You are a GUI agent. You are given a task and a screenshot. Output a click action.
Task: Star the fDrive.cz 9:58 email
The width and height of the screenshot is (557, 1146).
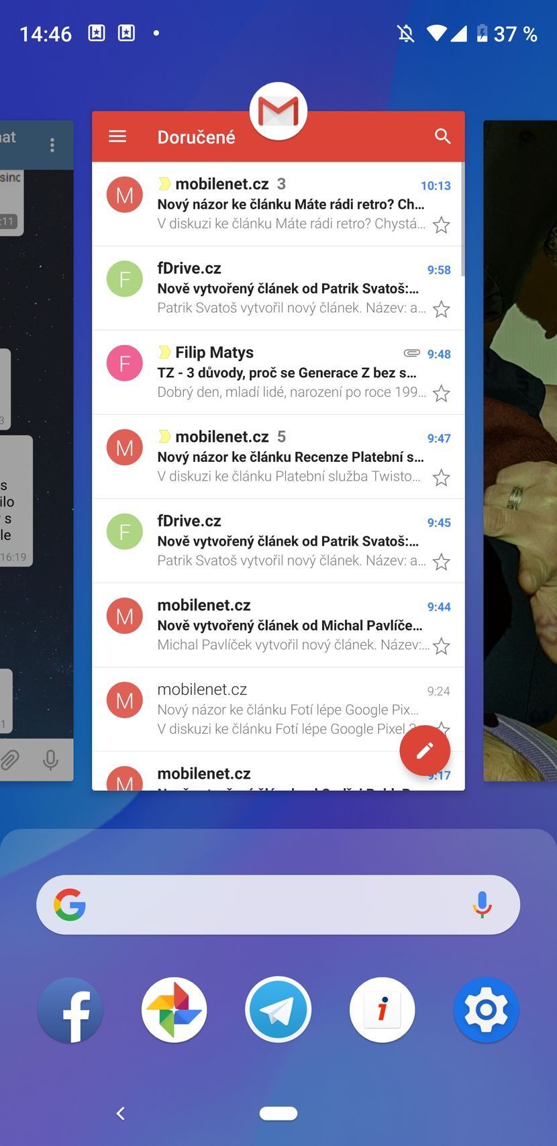[441, 309]
